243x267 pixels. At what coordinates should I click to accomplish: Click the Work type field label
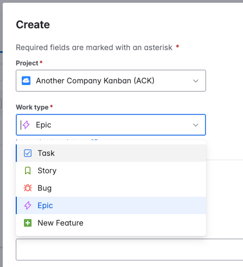point(32,107)
